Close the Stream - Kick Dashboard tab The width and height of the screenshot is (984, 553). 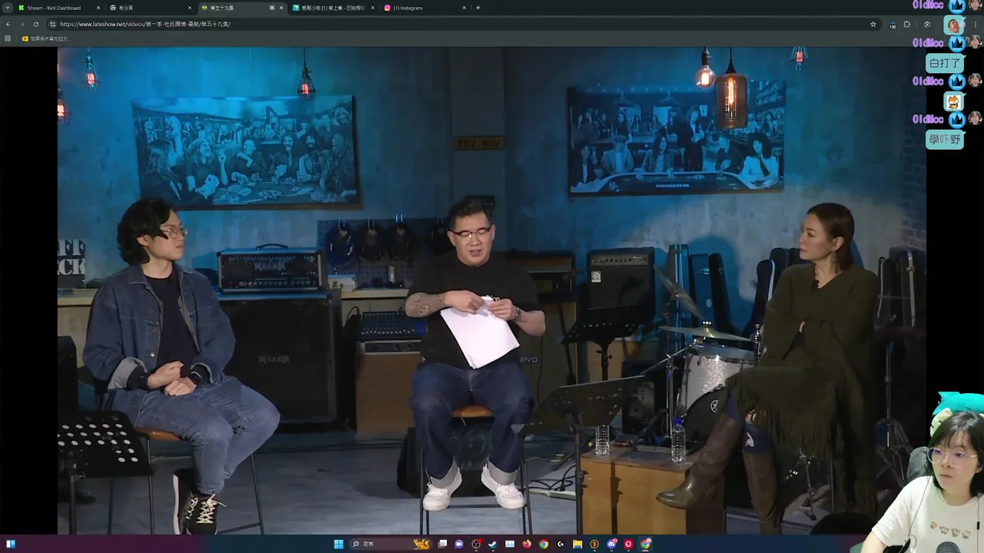click(x=98, y=8)
